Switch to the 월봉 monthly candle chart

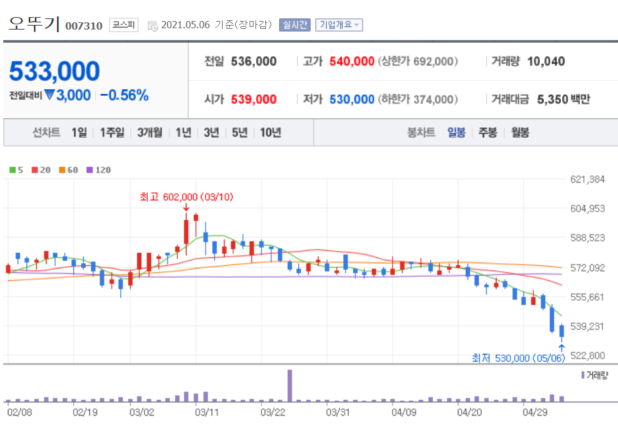tap(520, 133)
